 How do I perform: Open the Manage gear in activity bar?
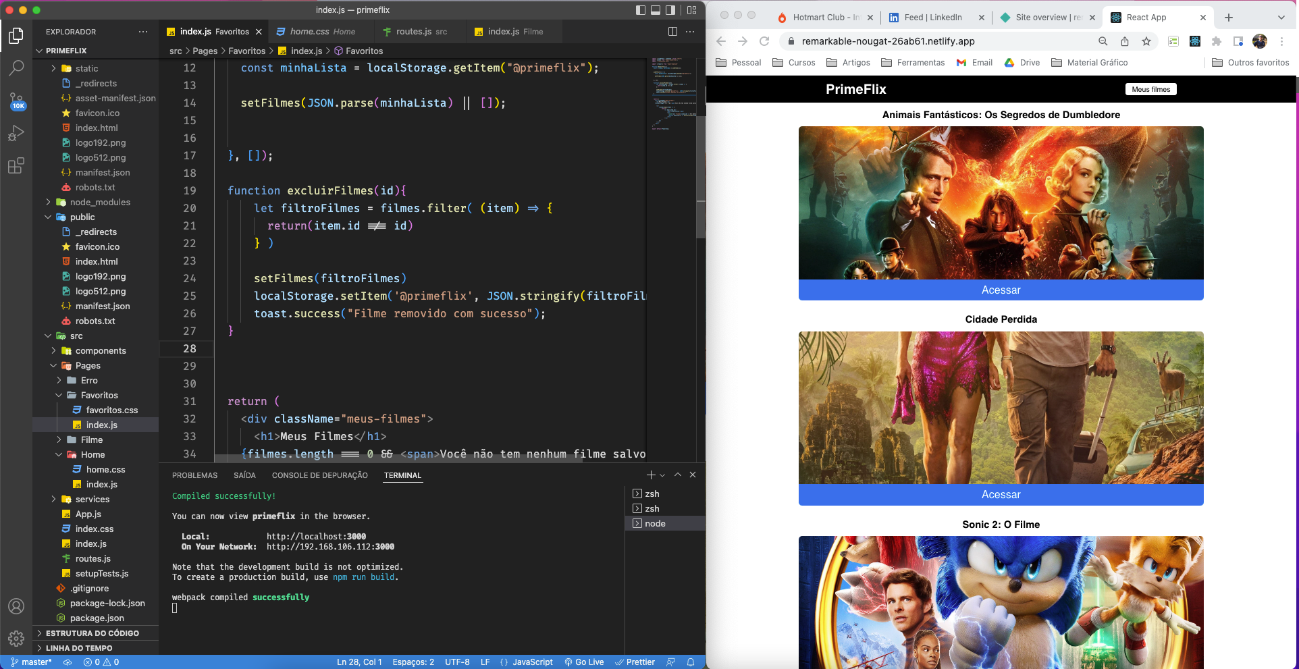click(x=16, y=638)
